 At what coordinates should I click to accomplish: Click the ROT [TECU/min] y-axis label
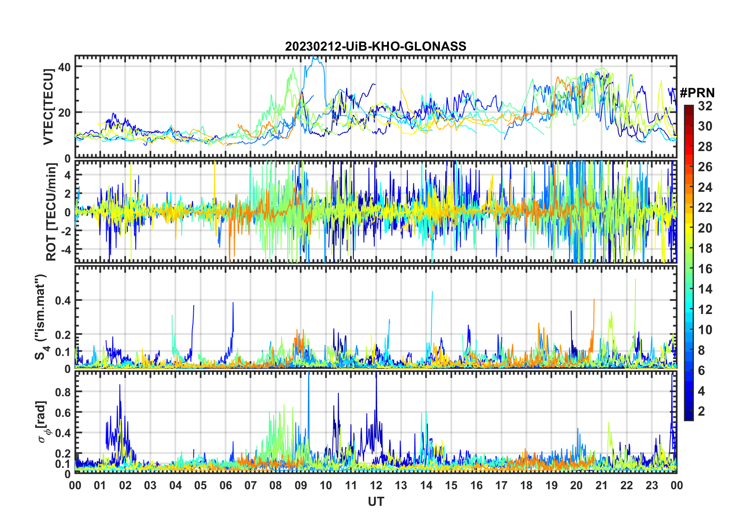(x=51, y=212)
